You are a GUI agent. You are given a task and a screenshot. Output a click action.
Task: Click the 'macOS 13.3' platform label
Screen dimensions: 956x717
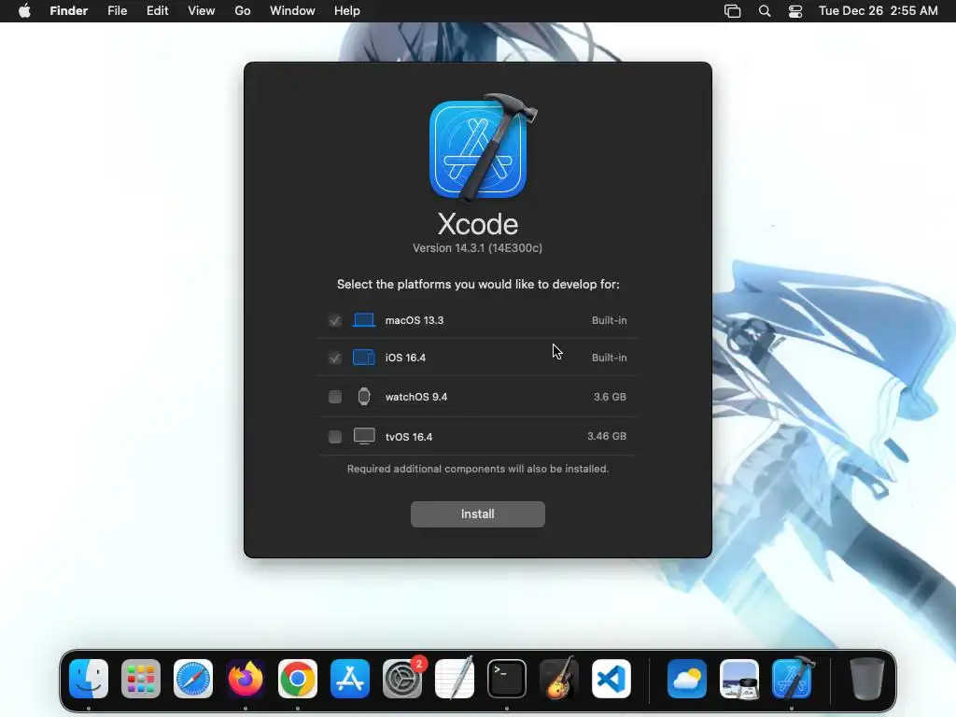(415, 320)
